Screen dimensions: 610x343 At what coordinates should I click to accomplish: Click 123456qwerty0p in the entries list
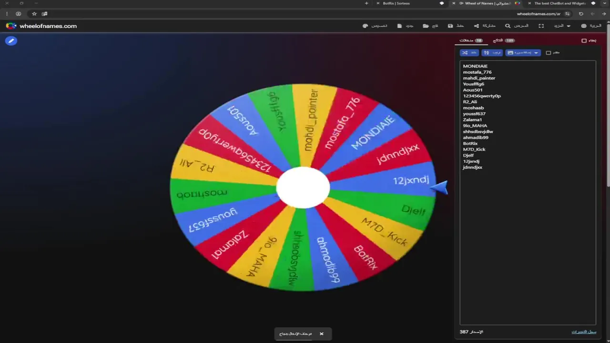482,96
